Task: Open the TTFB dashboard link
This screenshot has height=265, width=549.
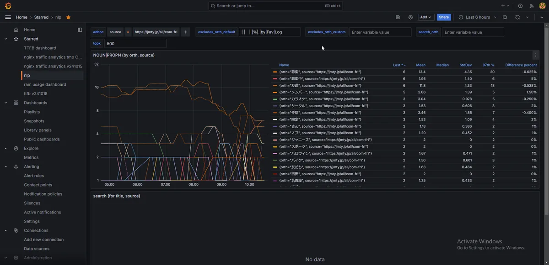Action: coord(40,48)
